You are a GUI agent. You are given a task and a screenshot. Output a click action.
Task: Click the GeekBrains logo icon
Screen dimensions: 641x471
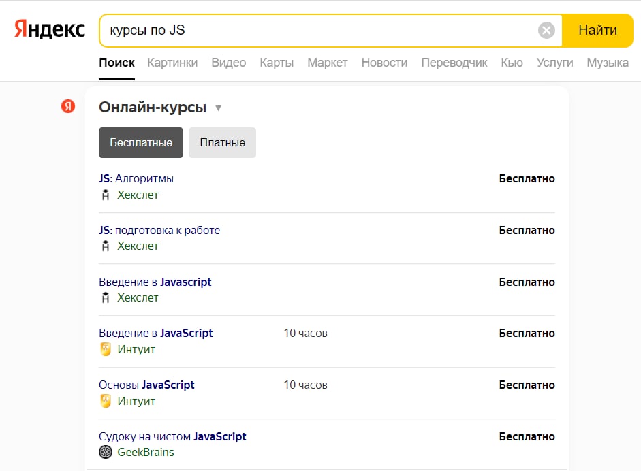point(106,452)
